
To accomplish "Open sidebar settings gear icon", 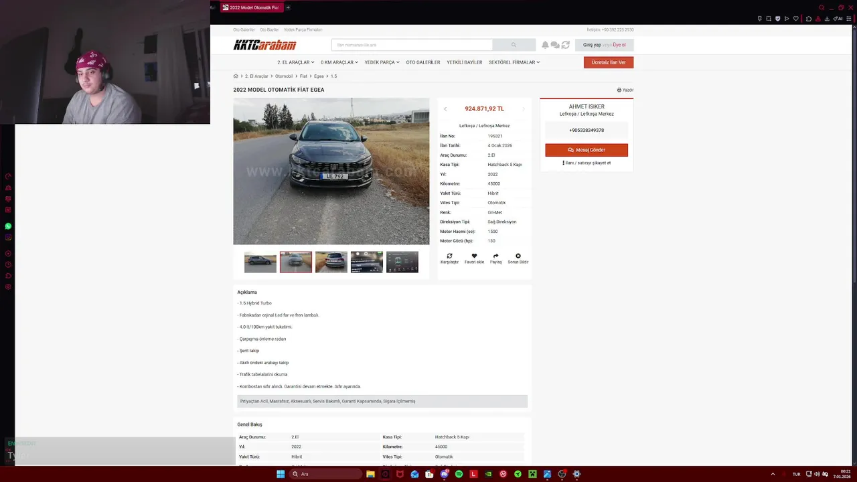I will [8, 287].
